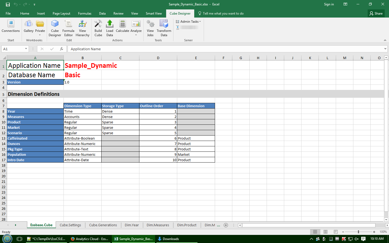Open the Private workbooks menu
The height and width of the screenshot is (243, 389).
(40, 28)
